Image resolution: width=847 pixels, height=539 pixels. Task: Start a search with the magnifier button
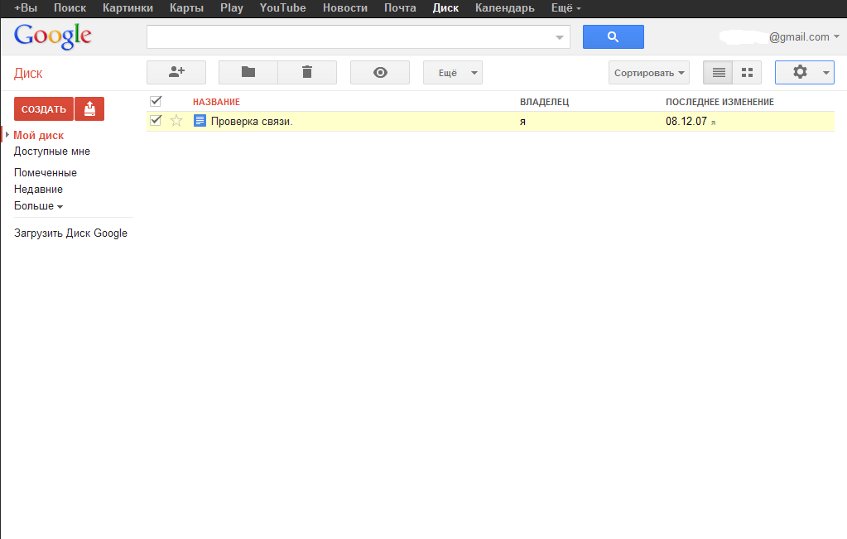point(613,36)
